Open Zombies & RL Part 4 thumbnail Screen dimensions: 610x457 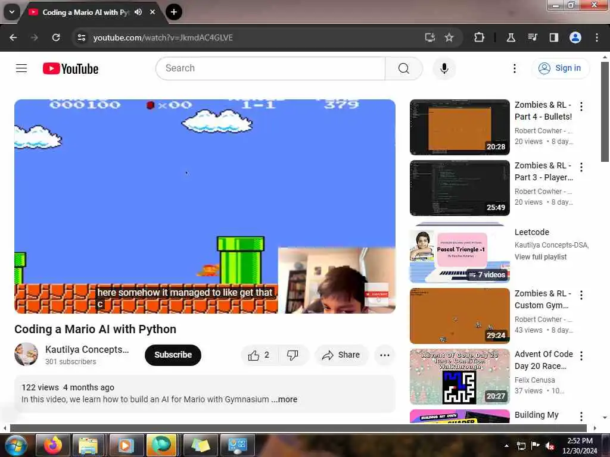[459, 127]
